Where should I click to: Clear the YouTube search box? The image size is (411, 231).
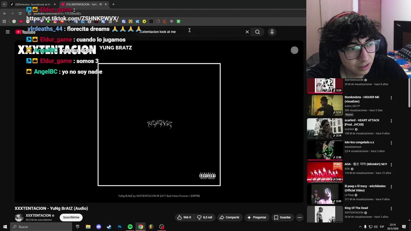tap(247, 32)
